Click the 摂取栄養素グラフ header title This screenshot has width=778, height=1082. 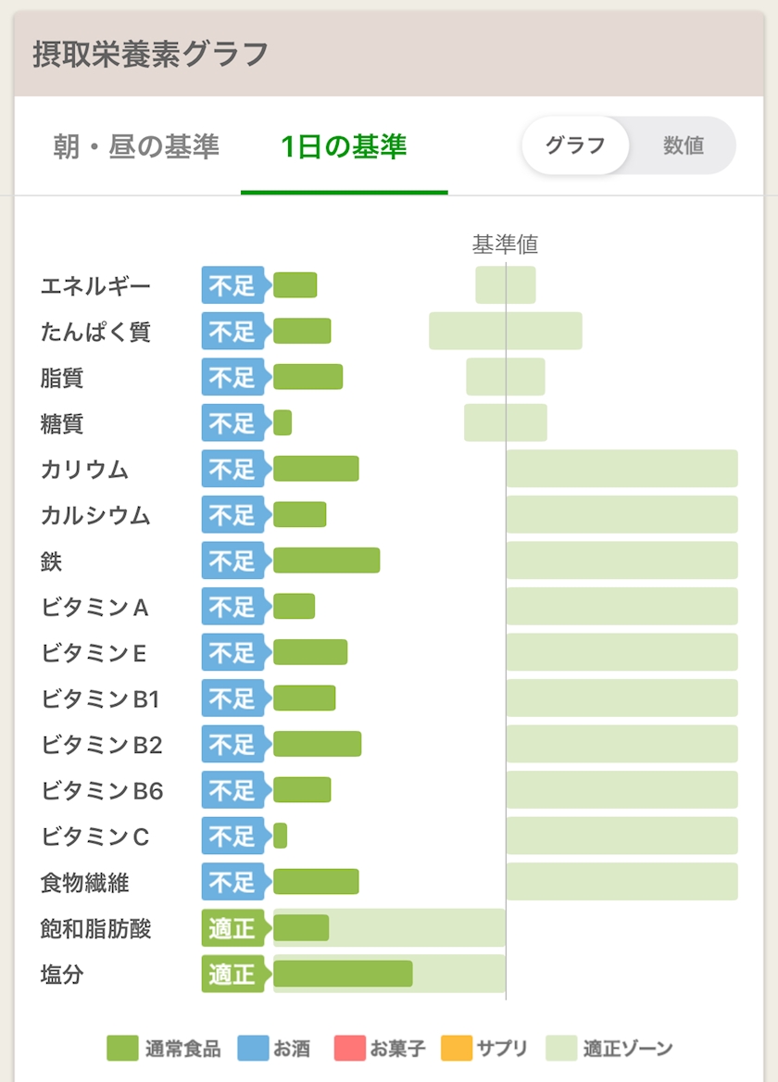pos(150,54)
